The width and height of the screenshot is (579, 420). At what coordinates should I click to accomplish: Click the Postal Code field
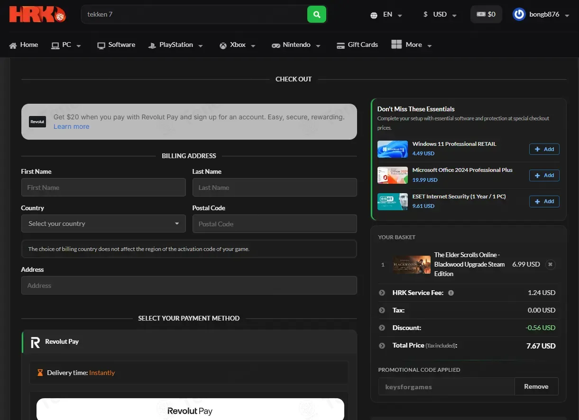coord(275,223)
